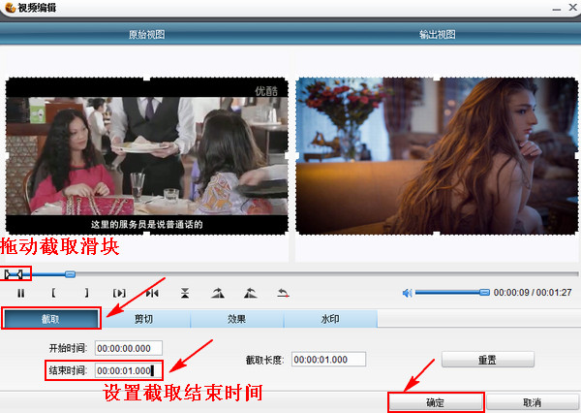Click the horizontal flip icon
581x413 pixels.
(x=152, y=293)
